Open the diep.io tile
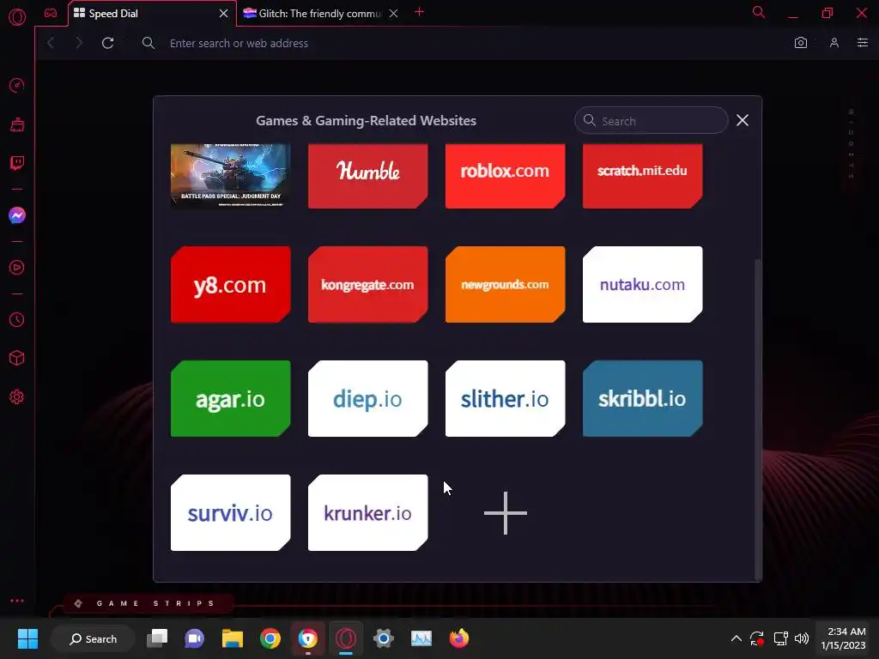Image resolution: width=879 pixels, height=659 pixels. (367, 398)
